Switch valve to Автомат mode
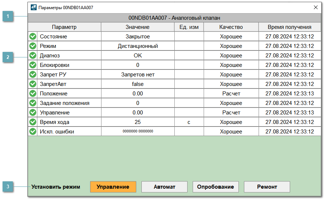326x200 pixels. [164, 187]
